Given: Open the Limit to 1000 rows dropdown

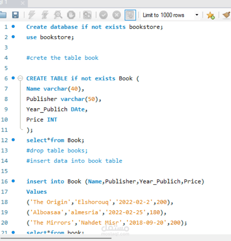Looking at the screenshot, I should [x=170, y=15].
